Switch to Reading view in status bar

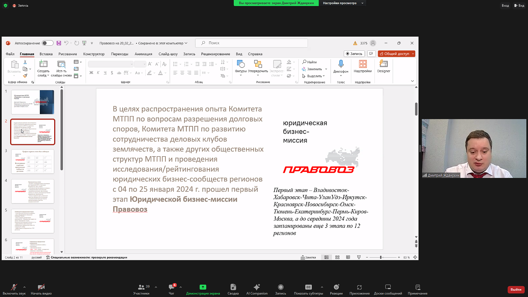pos(348,257)
